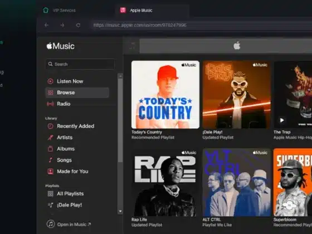Click the Recently Added clock icon
This screenshot has width=312, height=234.
point(50,126)
